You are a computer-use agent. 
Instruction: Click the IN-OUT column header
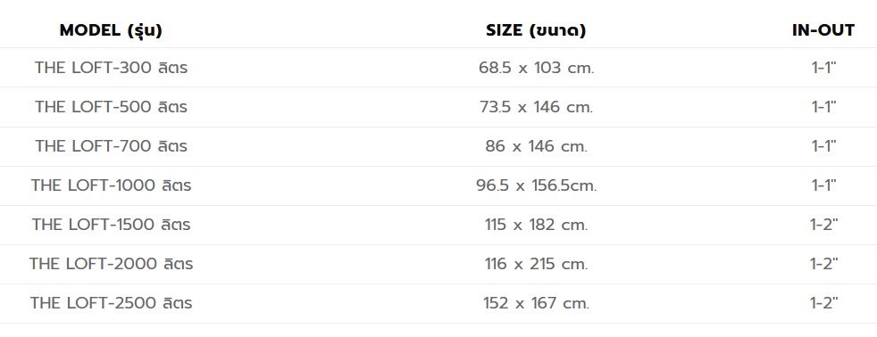click(x=823, y=30)
